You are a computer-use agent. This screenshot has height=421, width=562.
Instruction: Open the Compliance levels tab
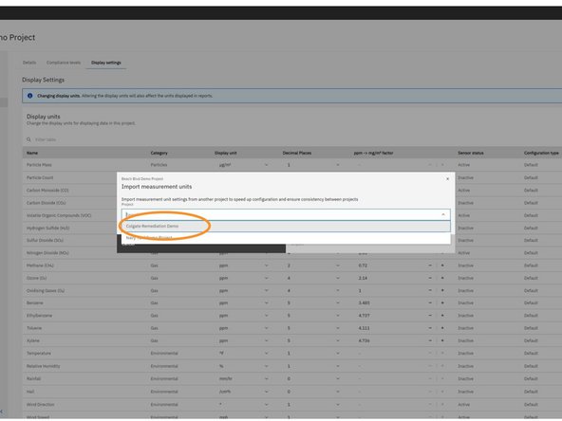pyautogui.click(x=64, y=63)
